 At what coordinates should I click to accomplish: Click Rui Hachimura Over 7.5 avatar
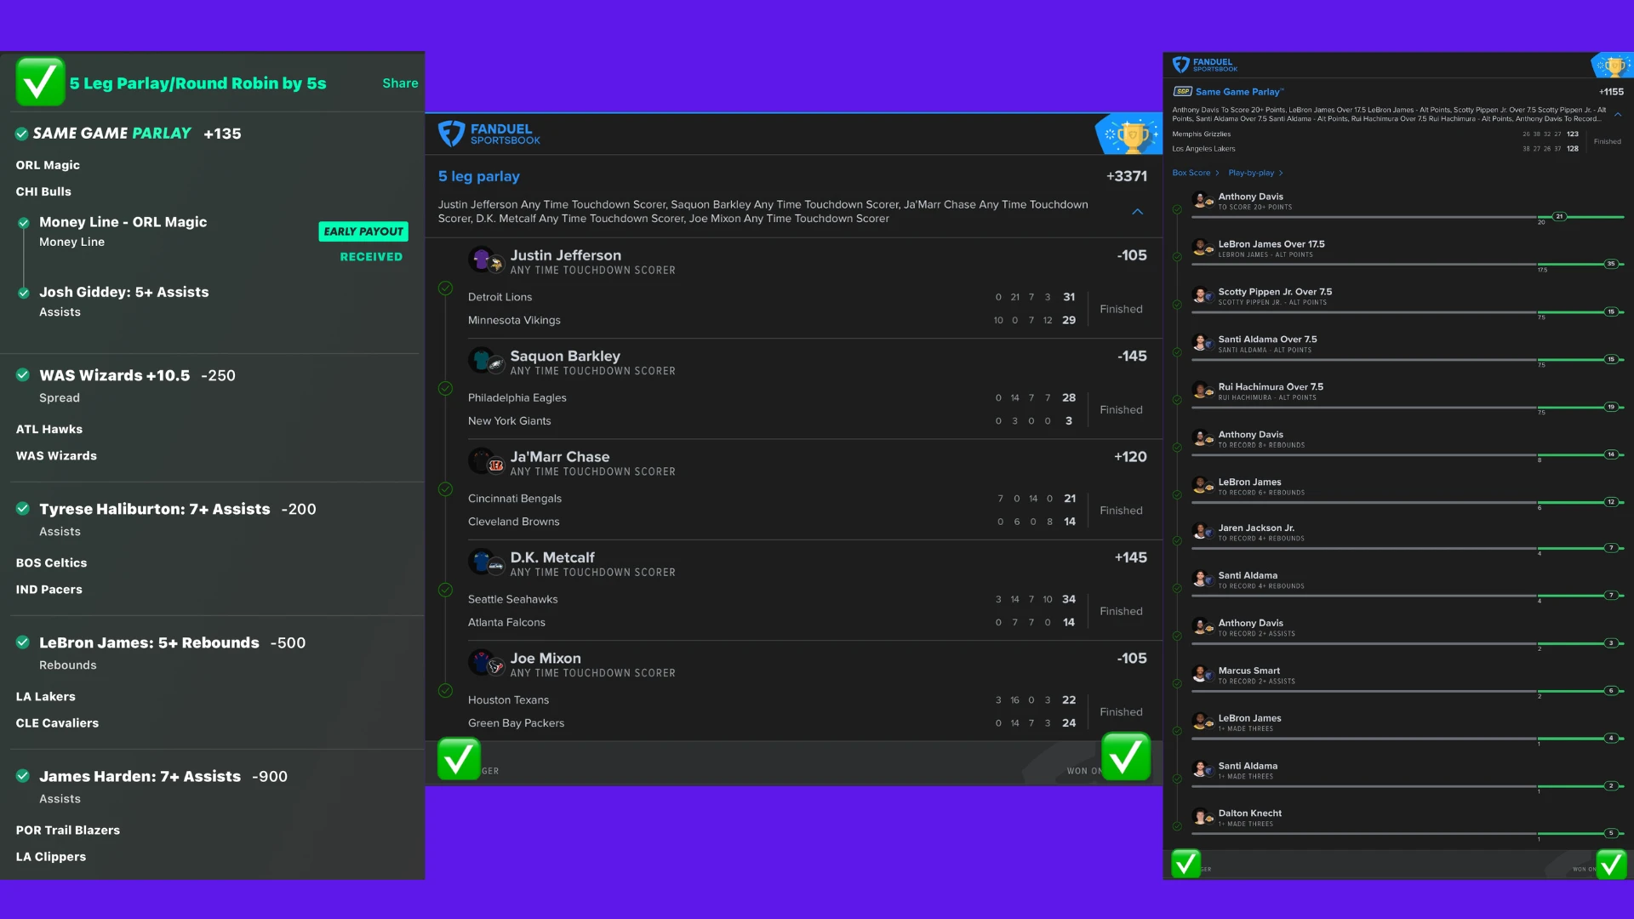coord(1203,391)
